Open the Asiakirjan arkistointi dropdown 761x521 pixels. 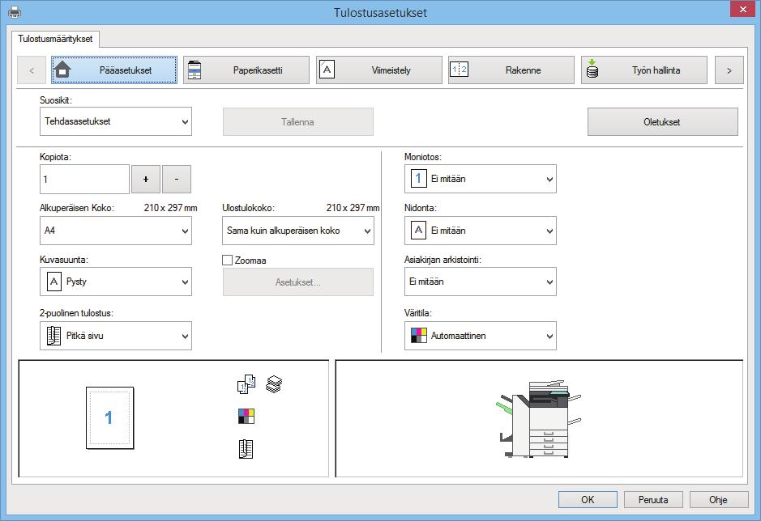[x=481, y=282]
